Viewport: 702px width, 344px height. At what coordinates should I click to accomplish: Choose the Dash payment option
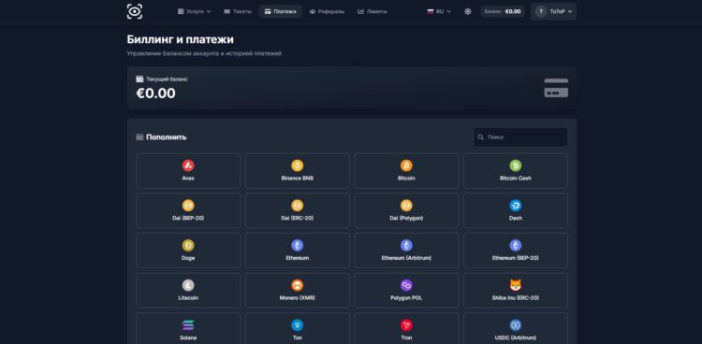[x=516, y=210]
